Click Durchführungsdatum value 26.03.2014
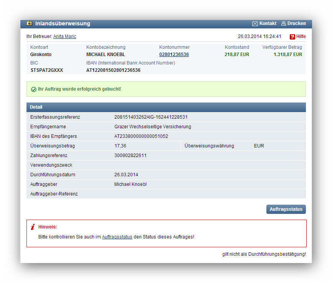Image resolution: width=332 pixels, height=283 pixels. 126,175
